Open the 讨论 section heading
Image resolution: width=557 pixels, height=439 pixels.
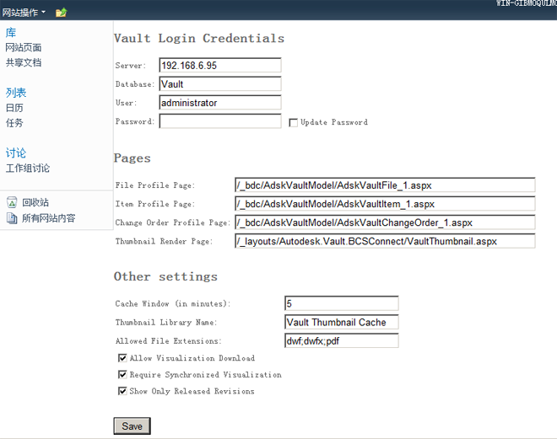(x=16, y=153)
